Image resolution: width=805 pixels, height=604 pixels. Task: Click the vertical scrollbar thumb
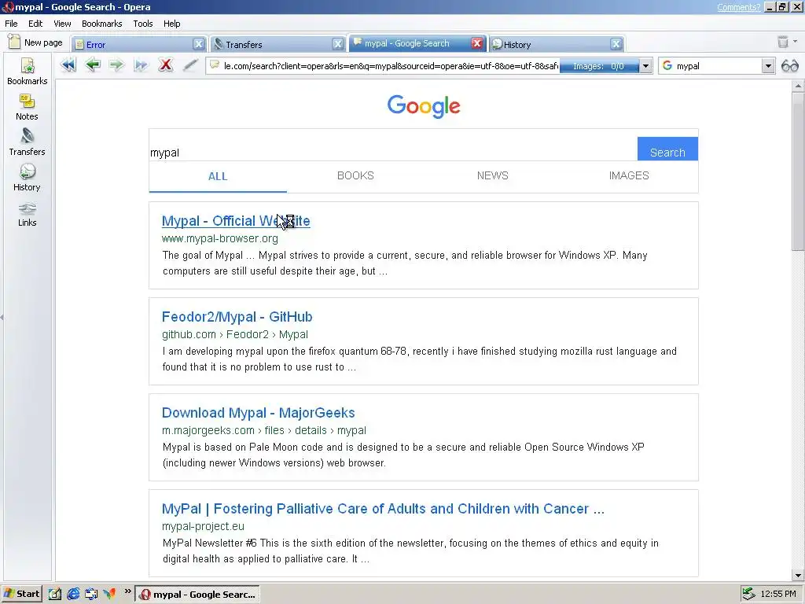(x=798, y=171)
